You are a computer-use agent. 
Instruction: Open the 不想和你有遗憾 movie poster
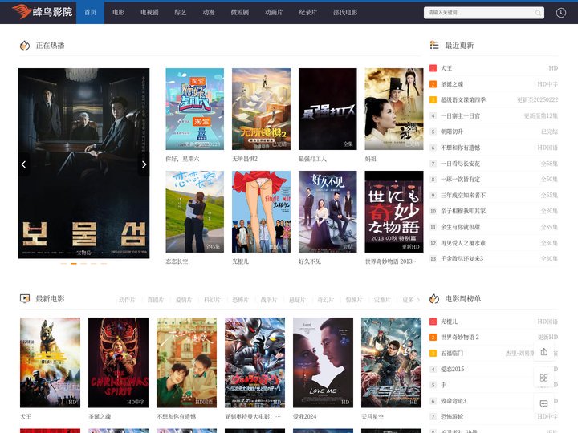(186, 362)
